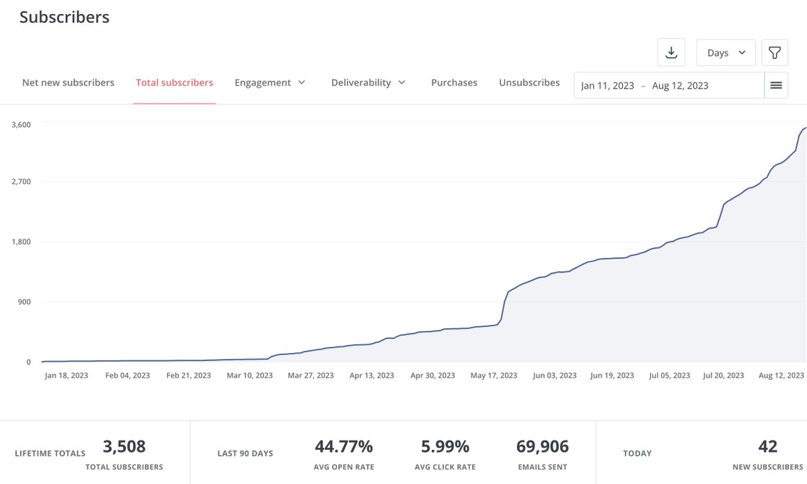This screenshot has width=807, height=484.
Task: Click the Engagement chevron arrow
Action: coord(301,82)
